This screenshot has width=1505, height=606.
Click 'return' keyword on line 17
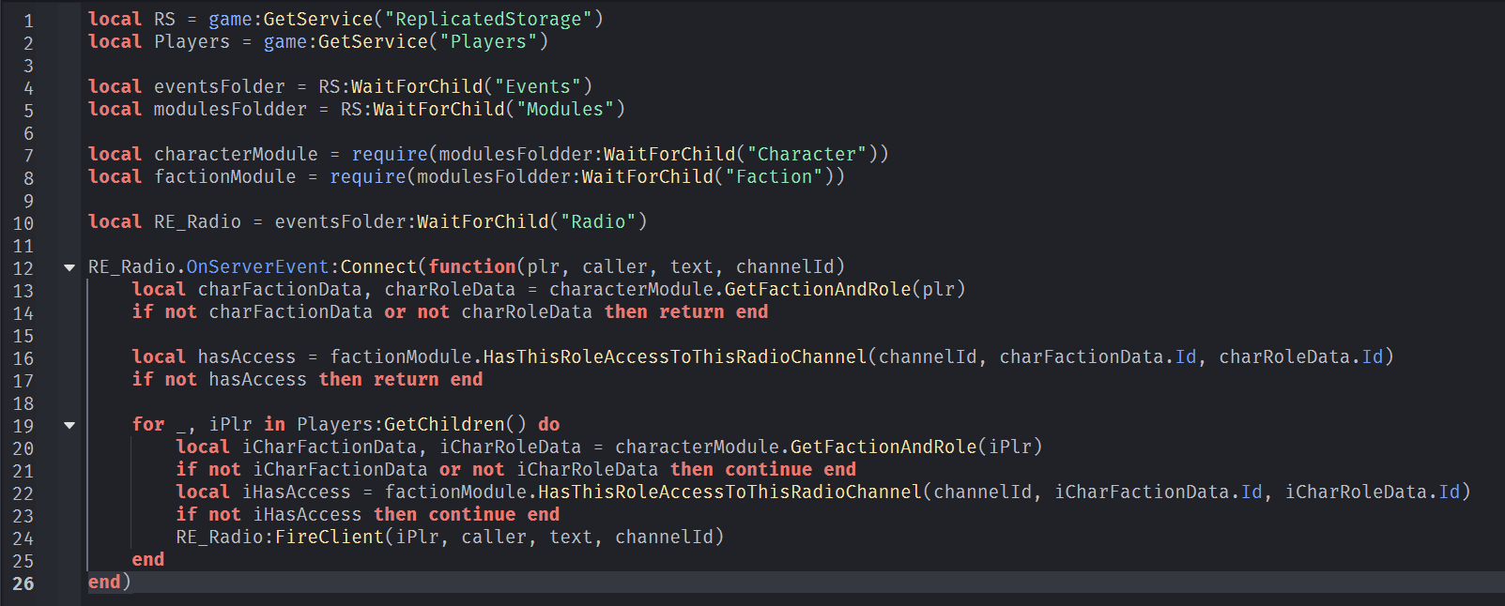(x=407, y=379)
